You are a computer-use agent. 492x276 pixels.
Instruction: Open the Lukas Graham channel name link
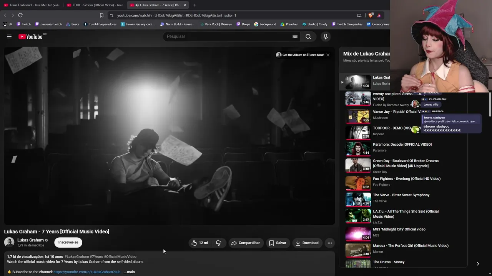[x=30, y=240]
